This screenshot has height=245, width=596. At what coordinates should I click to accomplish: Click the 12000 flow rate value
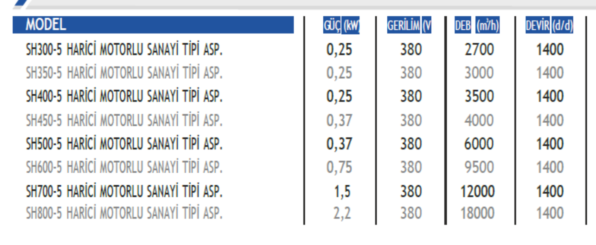pyautogui.click(x=478, y=192)
